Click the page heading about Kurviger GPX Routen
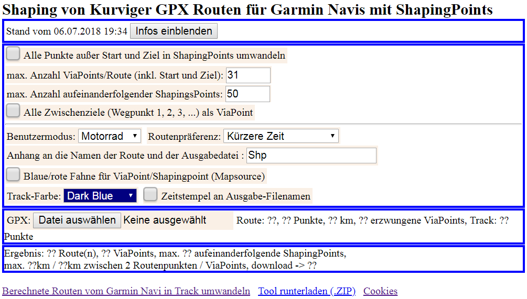The width and height of the screenshot is (527, 299). tap(248, 9)
